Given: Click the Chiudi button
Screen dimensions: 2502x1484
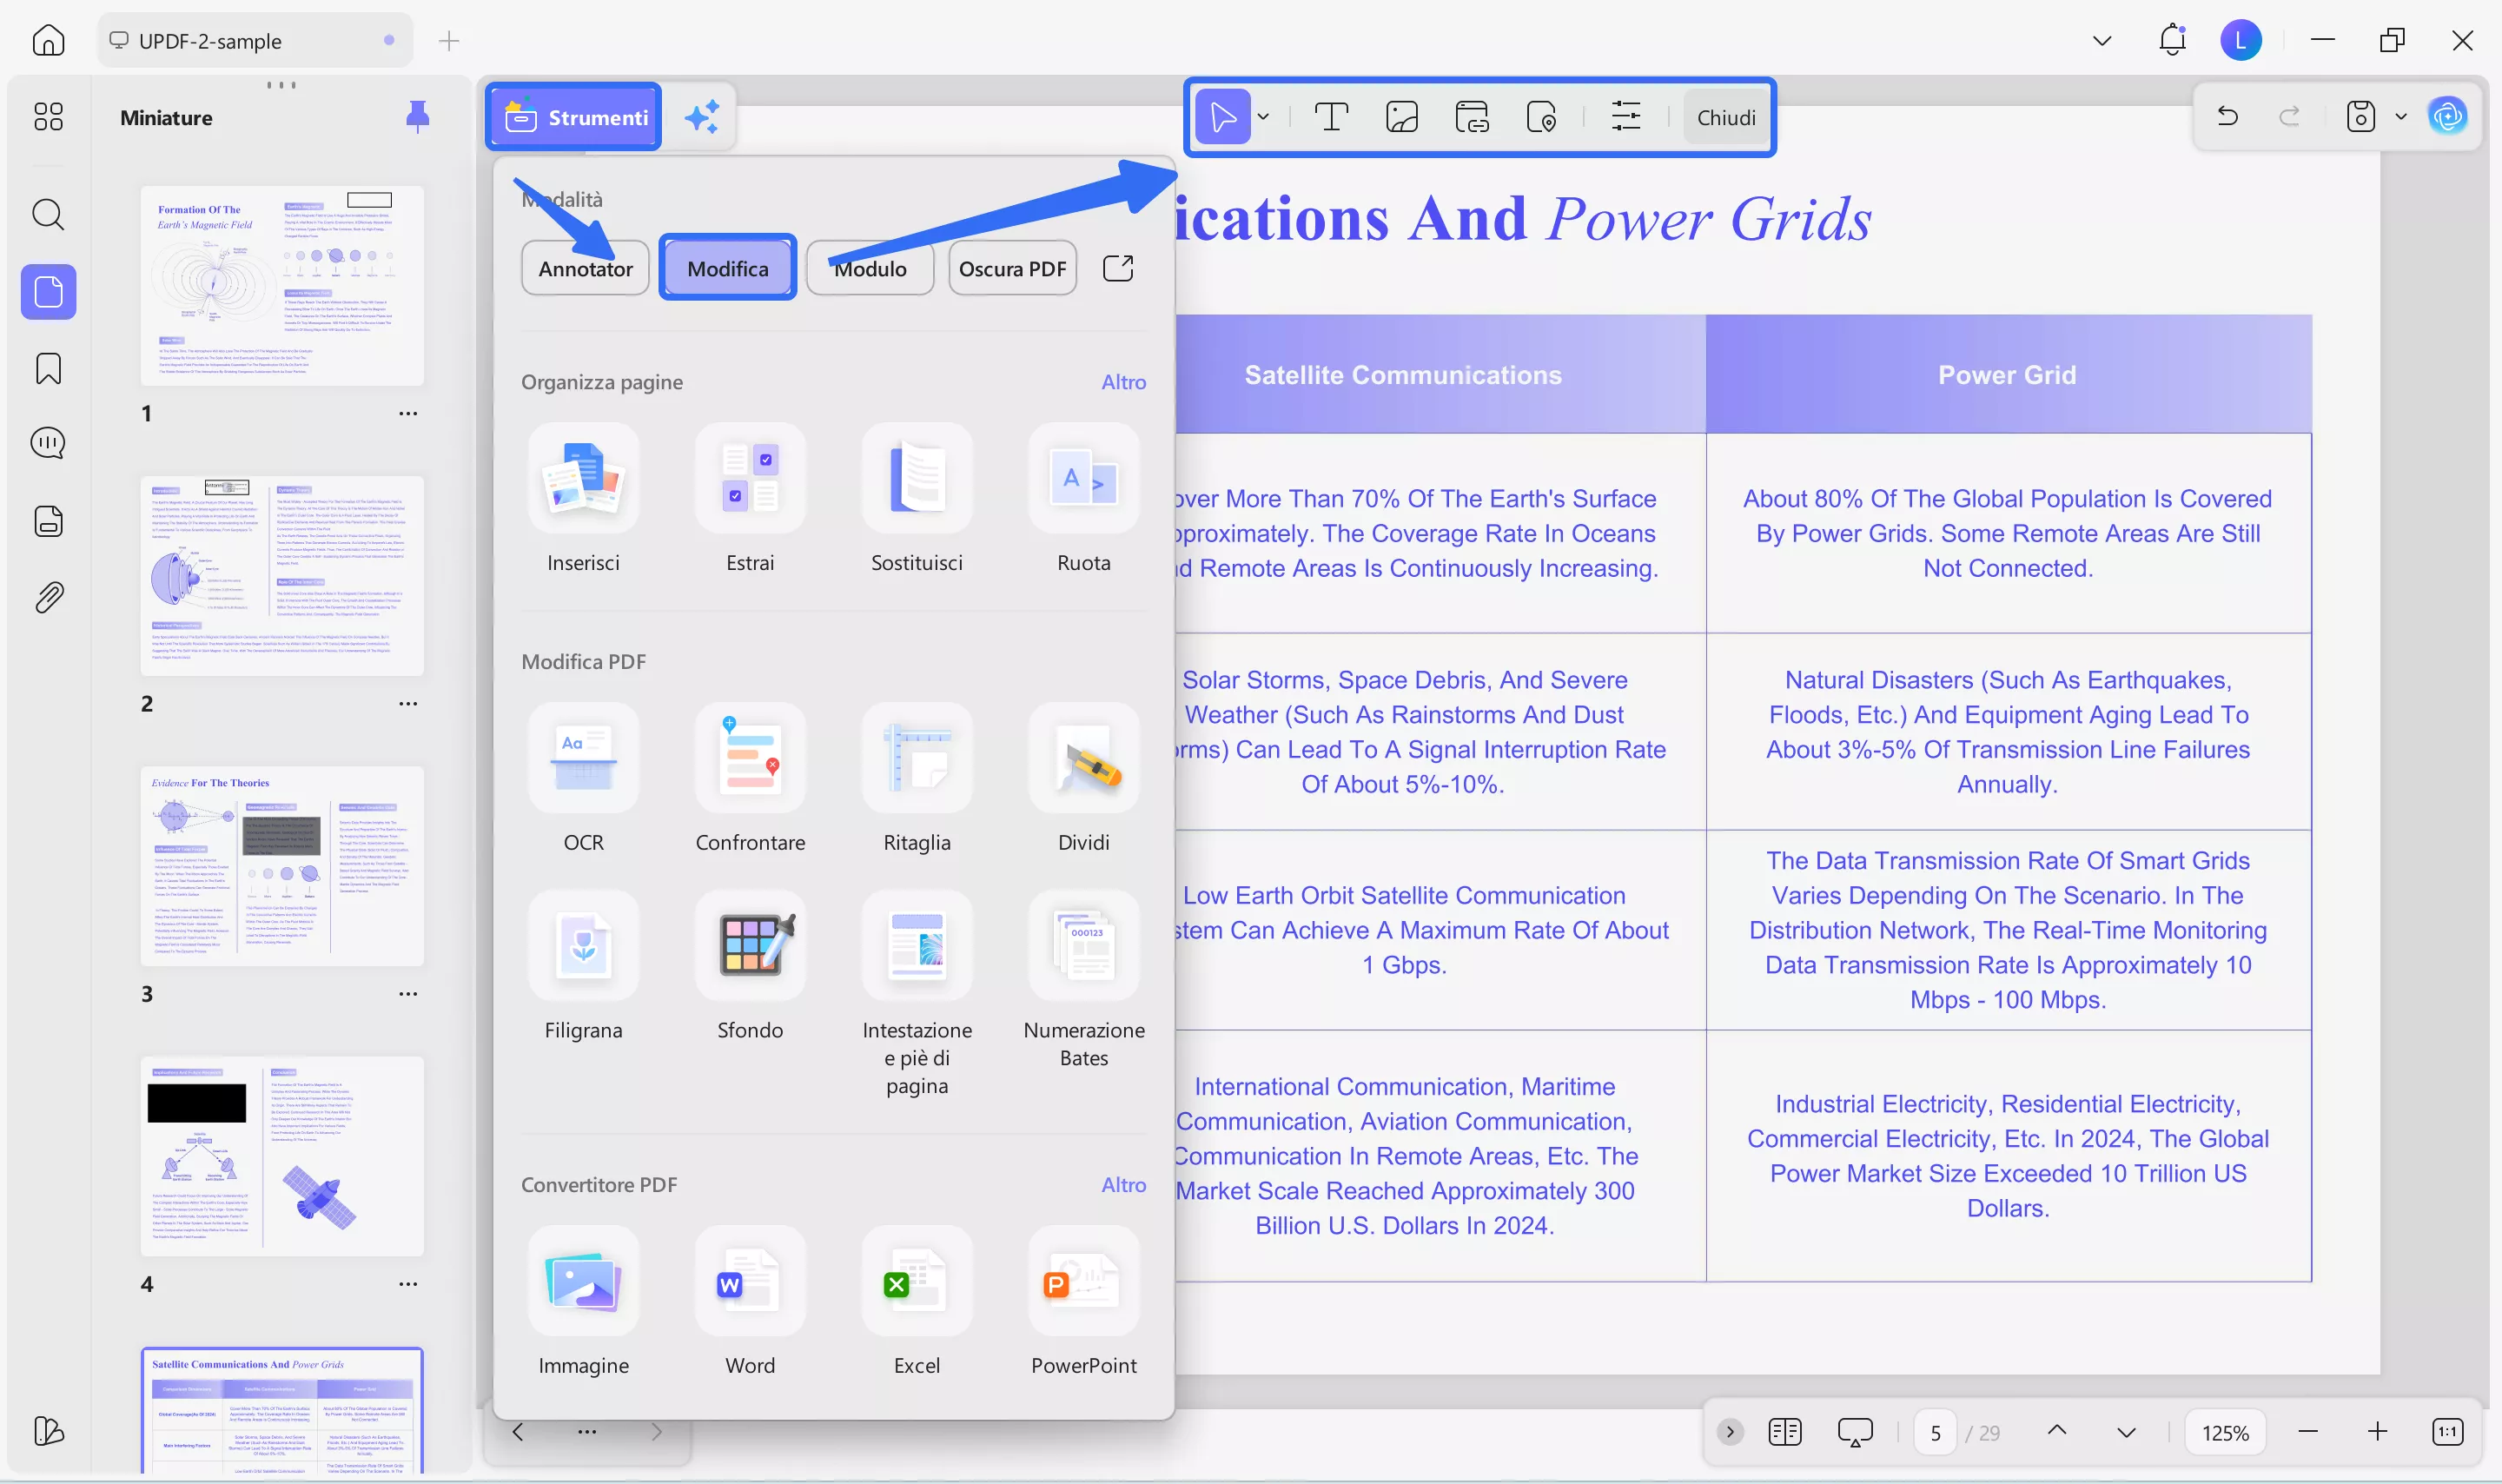Looking at the screenshot, I should [x=1726, y=116].
